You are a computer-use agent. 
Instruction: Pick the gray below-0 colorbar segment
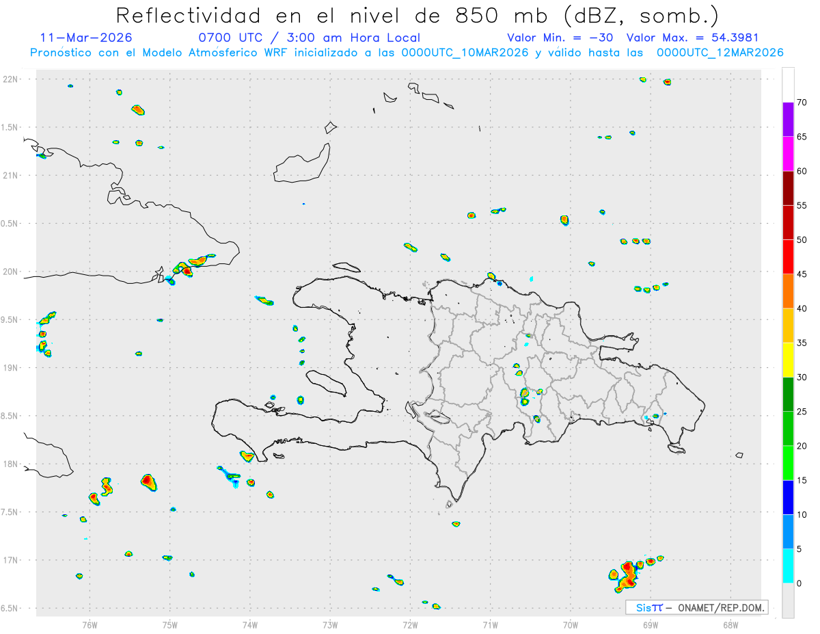click(x=789, y=600)
